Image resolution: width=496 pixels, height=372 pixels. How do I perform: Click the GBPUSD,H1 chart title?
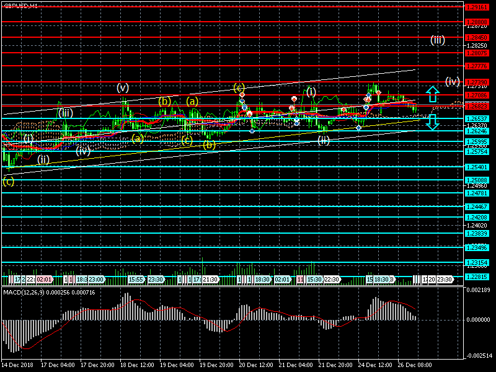(20, 5)
